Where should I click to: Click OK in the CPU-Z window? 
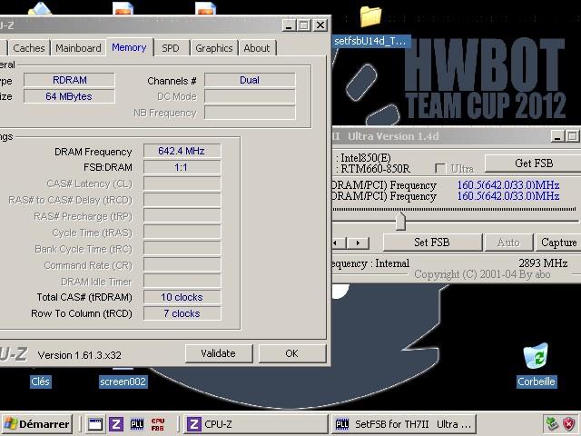tap(292, 353)
